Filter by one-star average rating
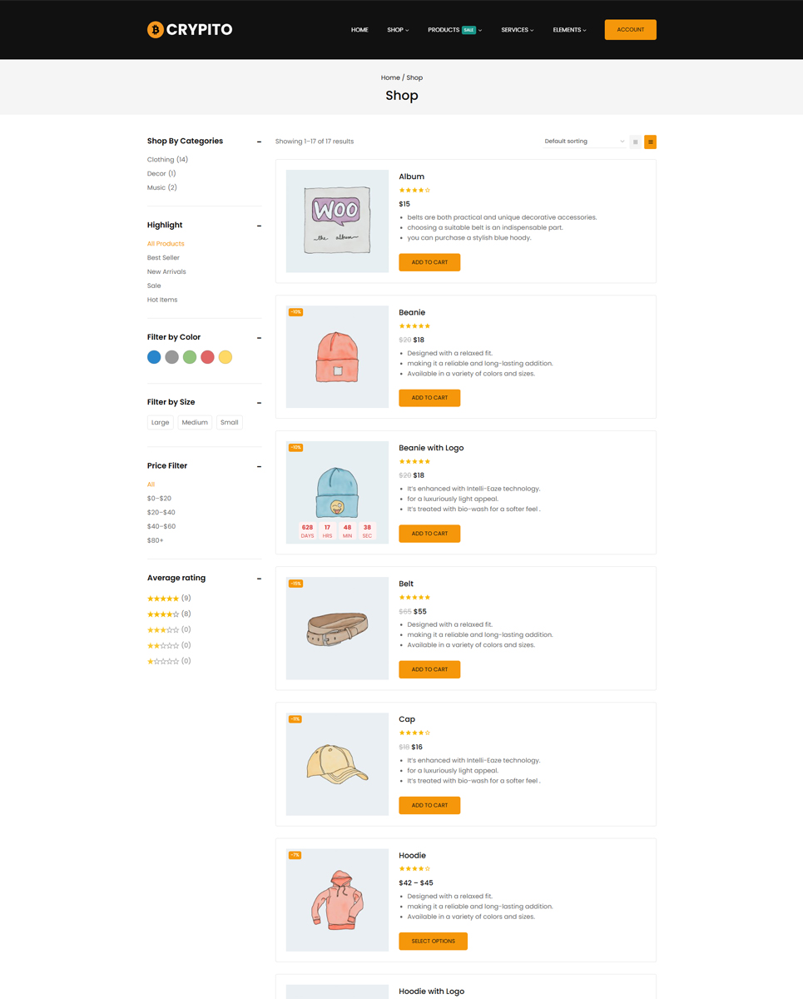The width and height of the screenshot is (803, 999). coord(163,662)
